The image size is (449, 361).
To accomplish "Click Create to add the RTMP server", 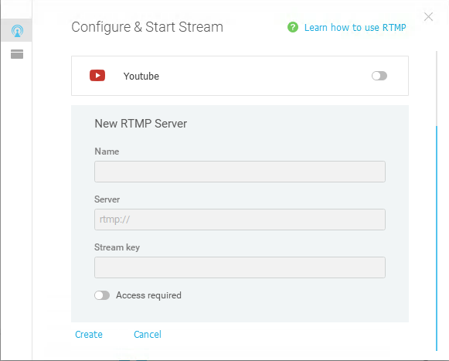I will tap(89, 335).
